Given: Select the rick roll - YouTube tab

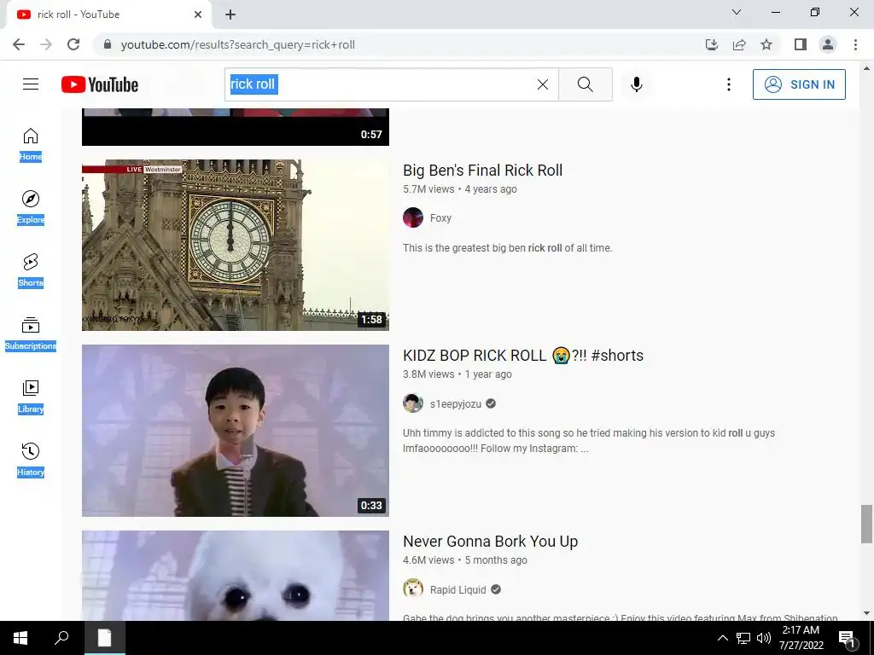Looking at the screenshot, I should point(108,14).
